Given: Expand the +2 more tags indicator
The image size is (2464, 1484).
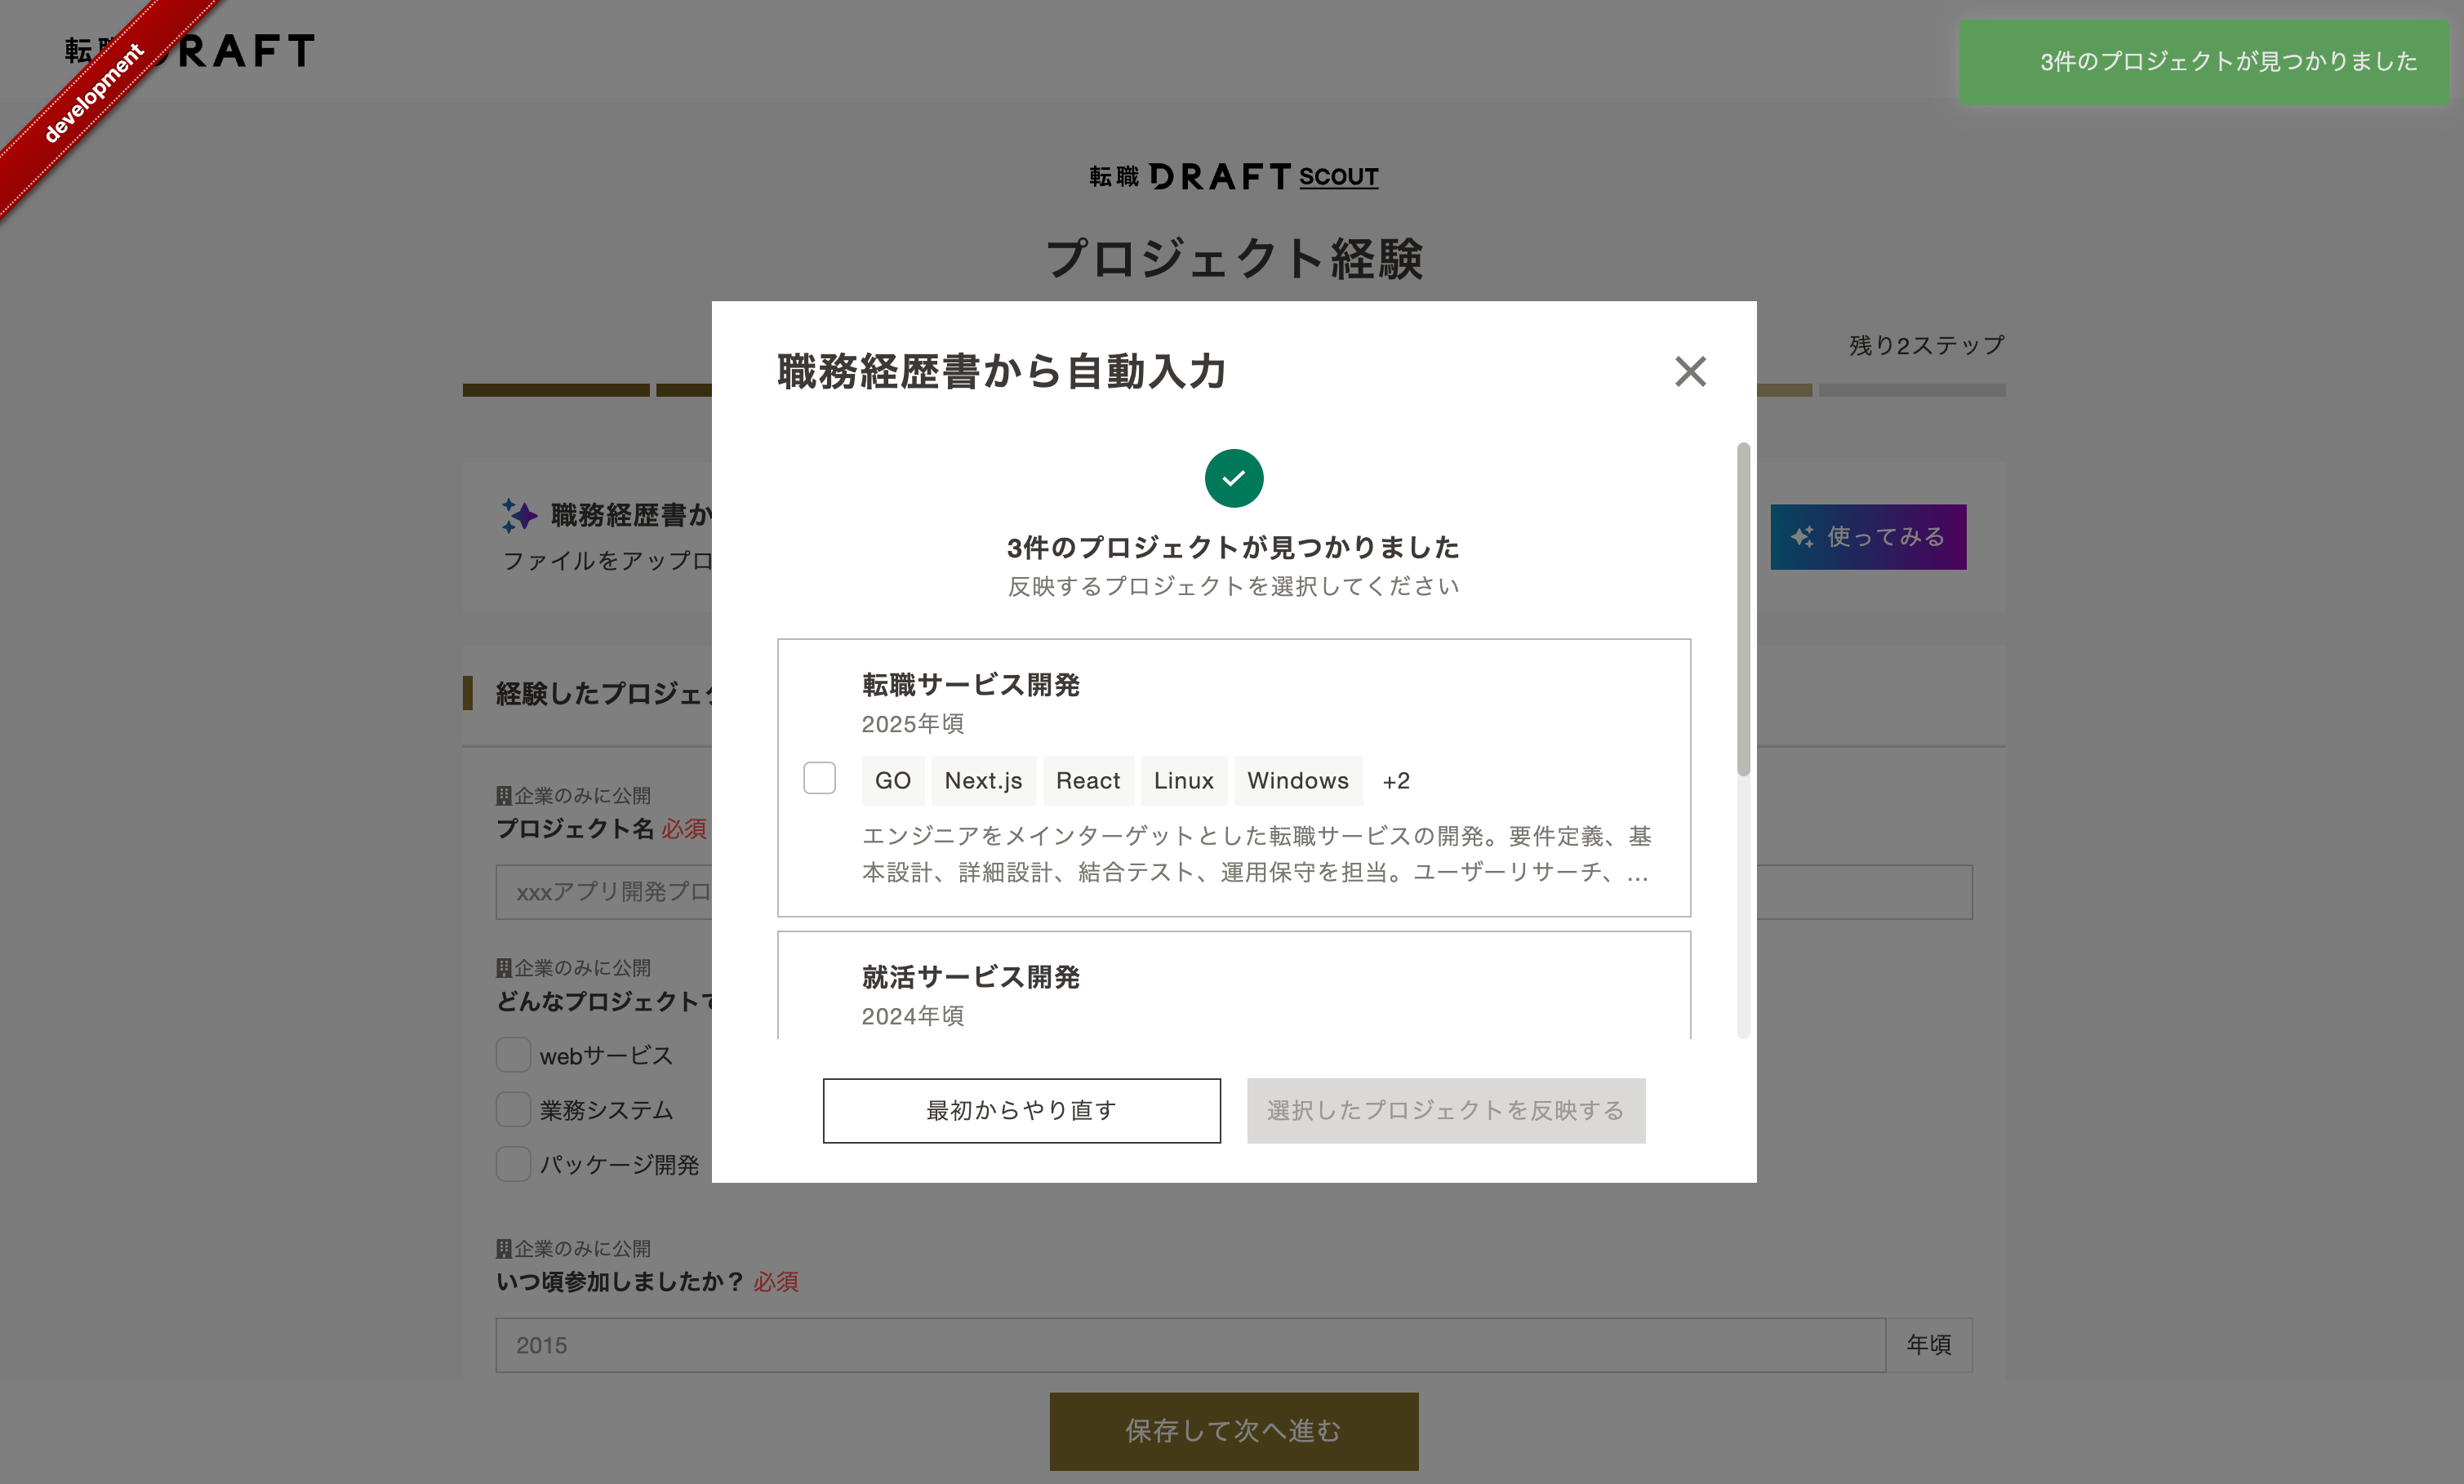Looking at the screenshot, I should [1396, 780].
